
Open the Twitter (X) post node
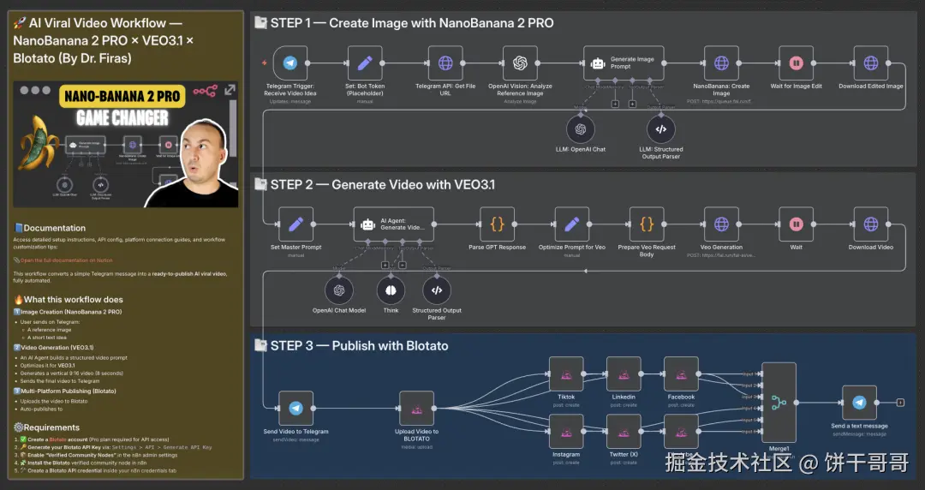[x=624, y=432]
